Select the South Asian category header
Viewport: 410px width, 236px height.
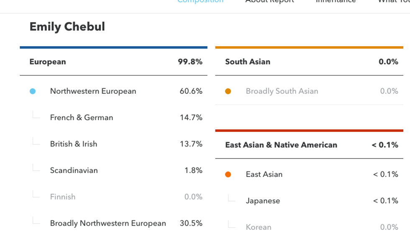point(248,62)
